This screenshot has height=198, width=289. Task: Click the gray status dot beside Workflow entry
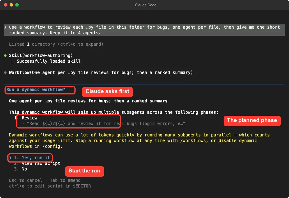(5, 73)
